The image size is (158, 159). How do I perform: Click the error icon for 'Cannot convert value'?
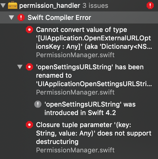(x=29, y=30)
